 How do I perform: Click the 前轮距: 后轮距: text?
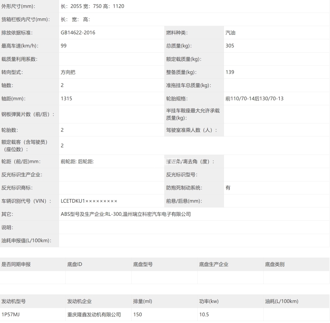[77, 161]
